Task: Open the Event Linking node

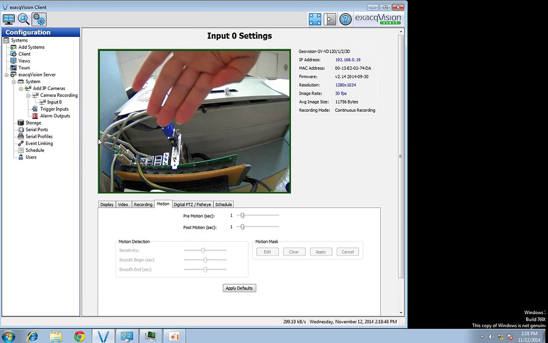Action: pyautogui.click(x=39, y=144)
